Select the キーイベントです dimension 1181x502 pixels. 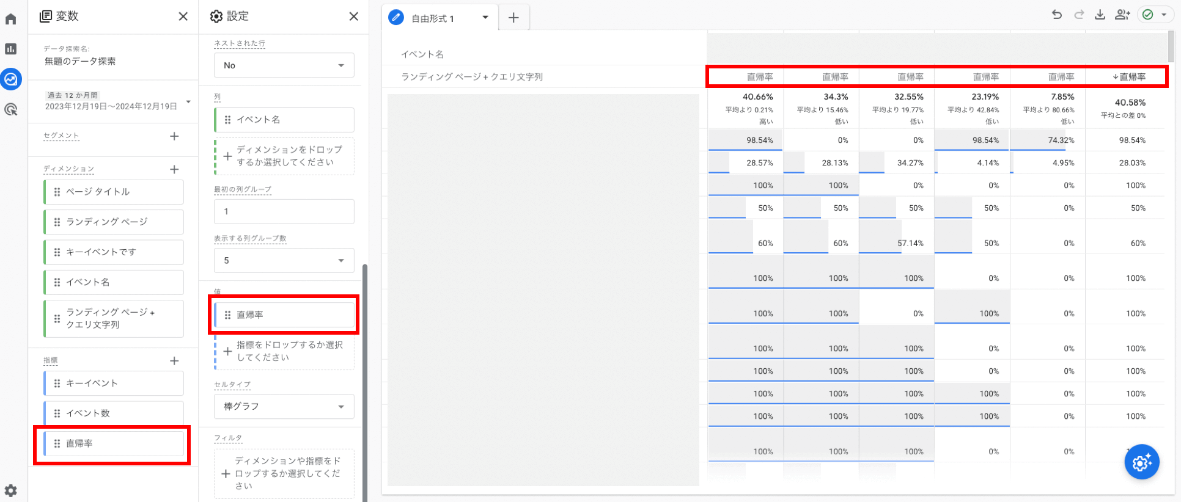[x=114, y=252]
